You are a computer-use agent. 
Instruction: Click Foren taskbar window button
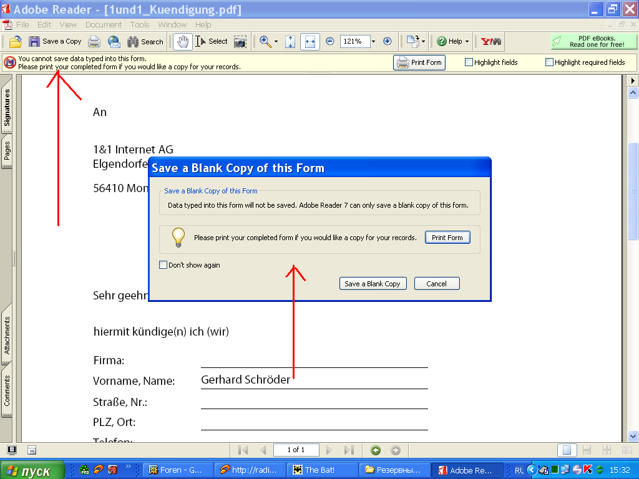coord(177,470)
